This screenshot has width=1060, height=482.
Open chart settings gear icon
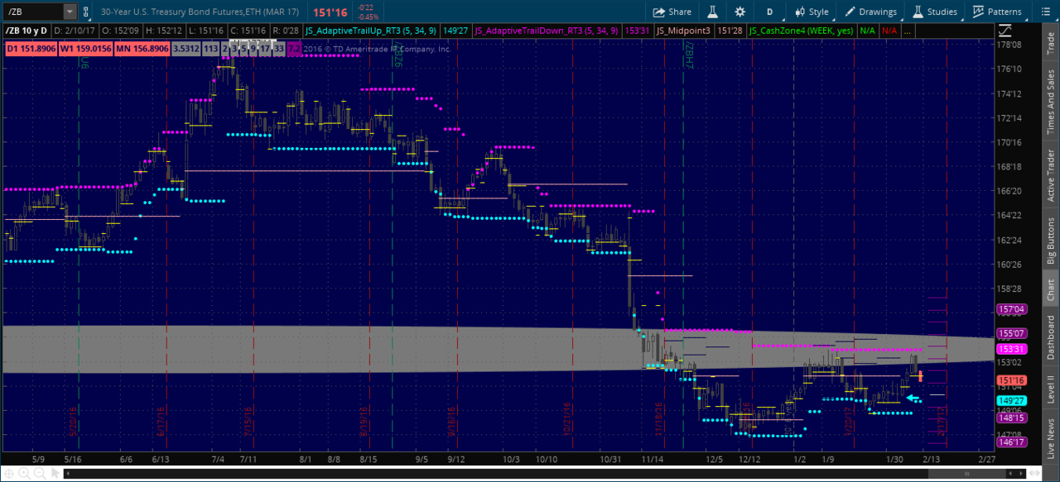pos(740,12)
